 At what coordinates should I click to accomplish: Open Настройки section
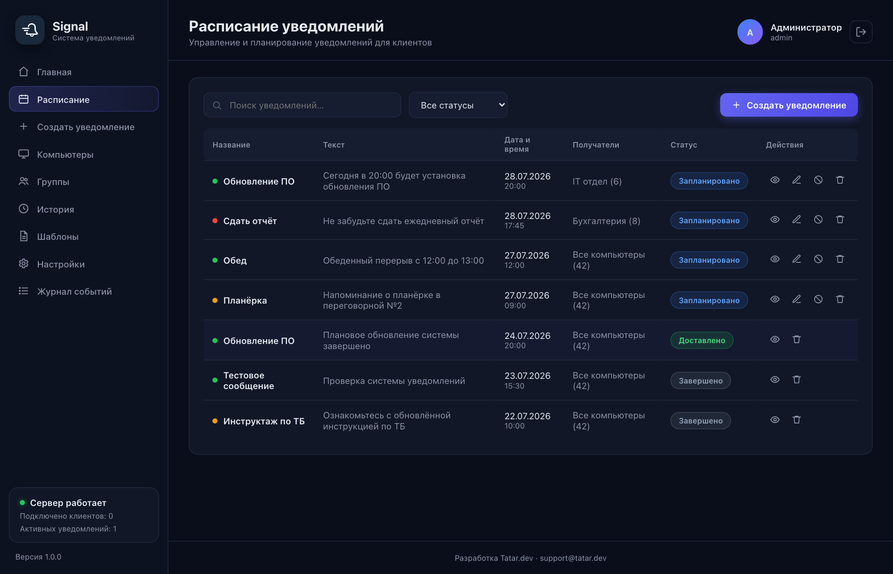84,264
